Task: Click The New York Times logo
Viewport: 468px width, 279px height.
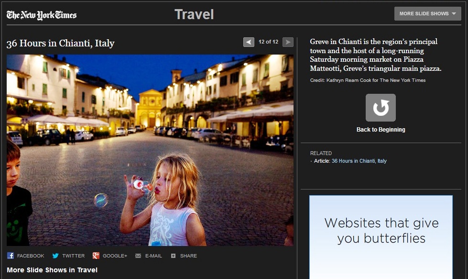Action: [x=42, y=15]
